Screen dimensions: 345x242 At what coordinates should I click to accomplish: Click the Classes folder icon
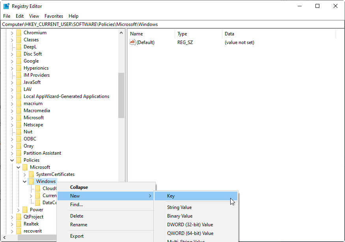pyautogui.click(x=19, y=40)
